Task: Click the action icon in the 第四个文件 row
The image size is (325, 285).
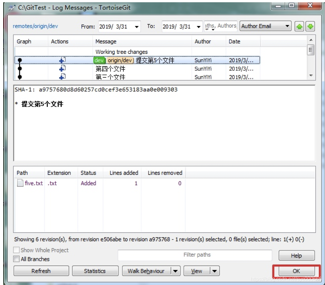Action: pos(62,68)
